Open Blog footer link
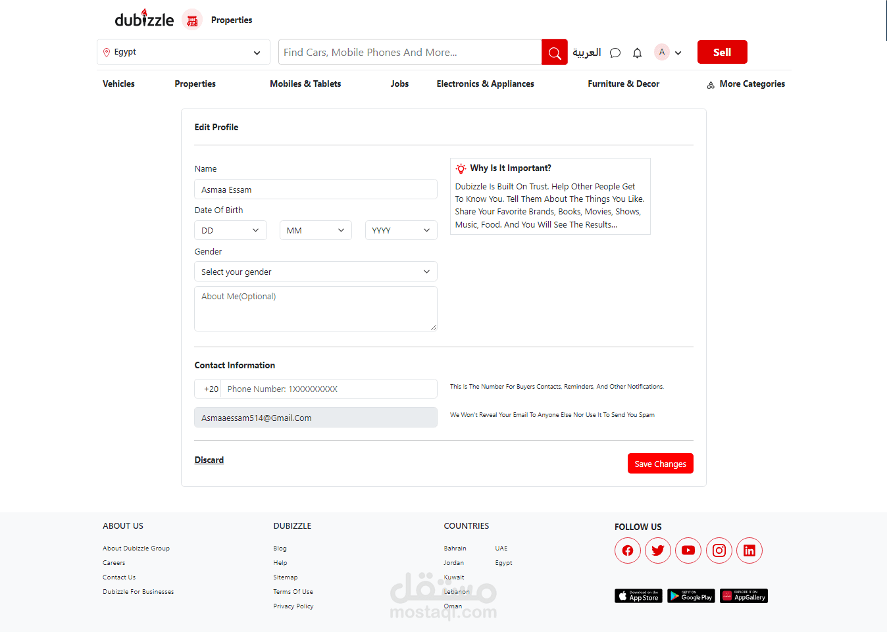 280,549
